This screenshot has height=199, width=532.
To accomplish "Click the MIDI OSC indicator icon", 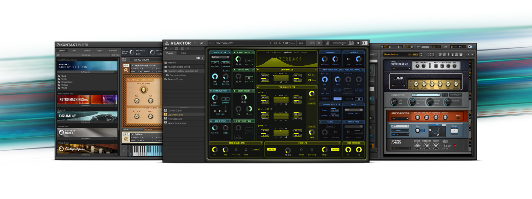I will coord(327,43).
